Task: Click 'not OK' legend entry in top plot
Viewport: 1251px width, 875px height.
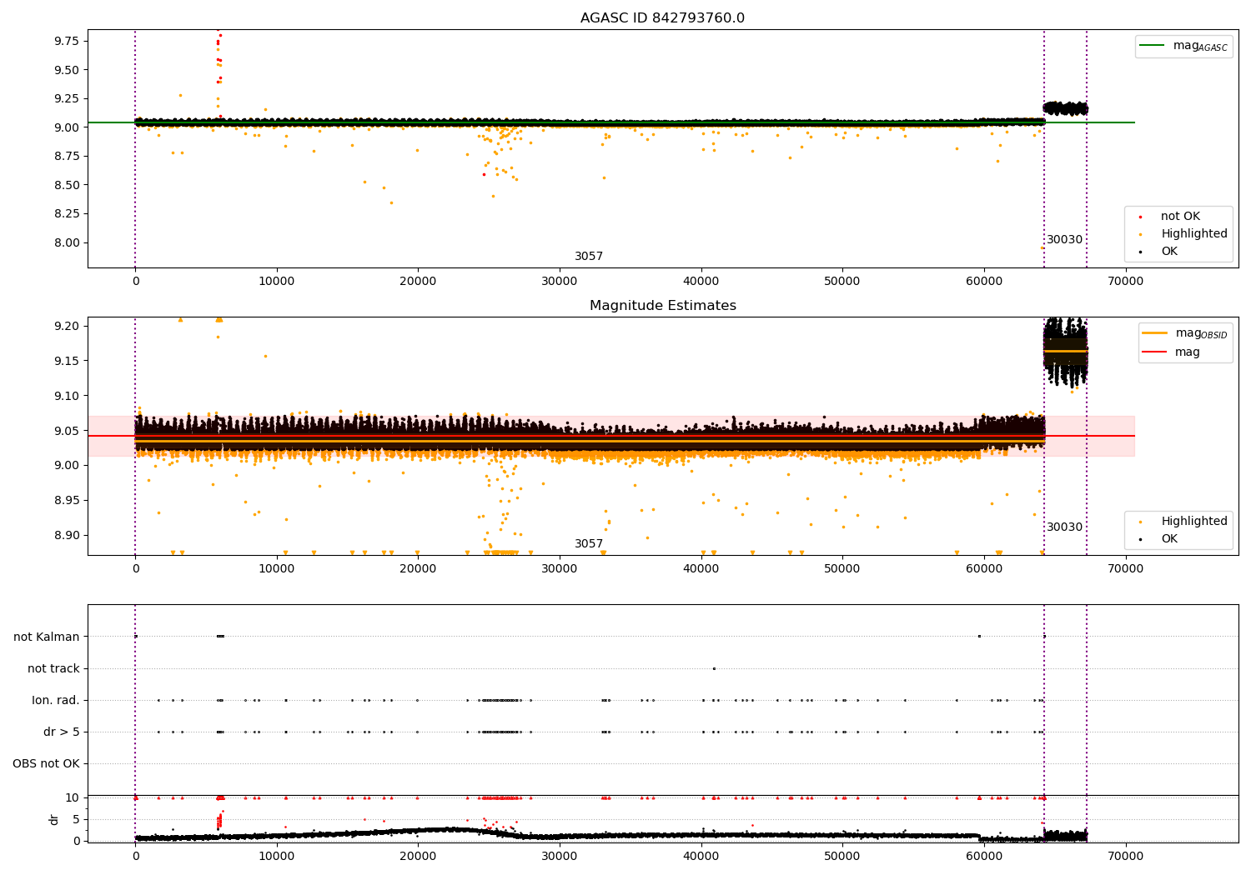Action: click(x=1180, y=217)
